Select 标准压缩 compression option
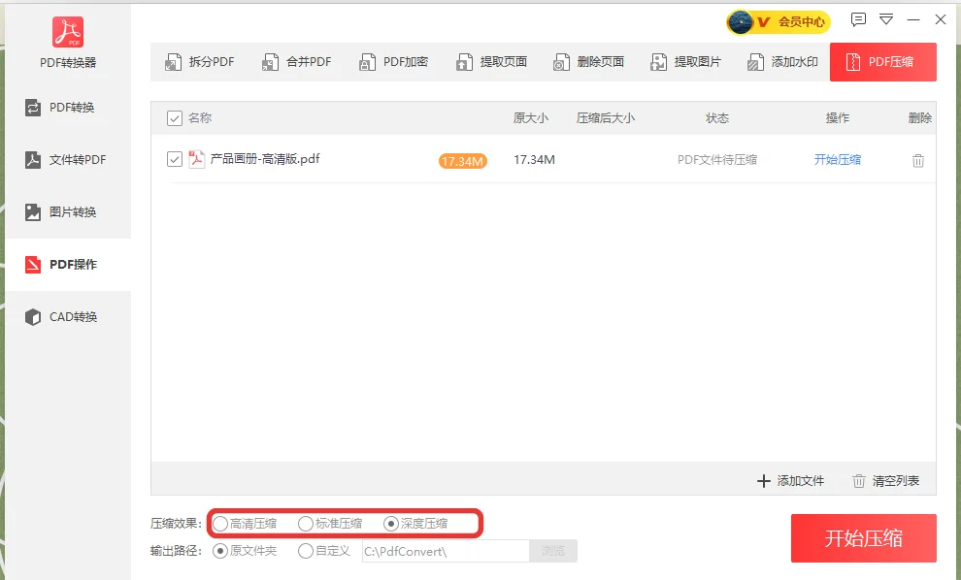Viewport: 961px width, 580px height. [x=330, y=524]
